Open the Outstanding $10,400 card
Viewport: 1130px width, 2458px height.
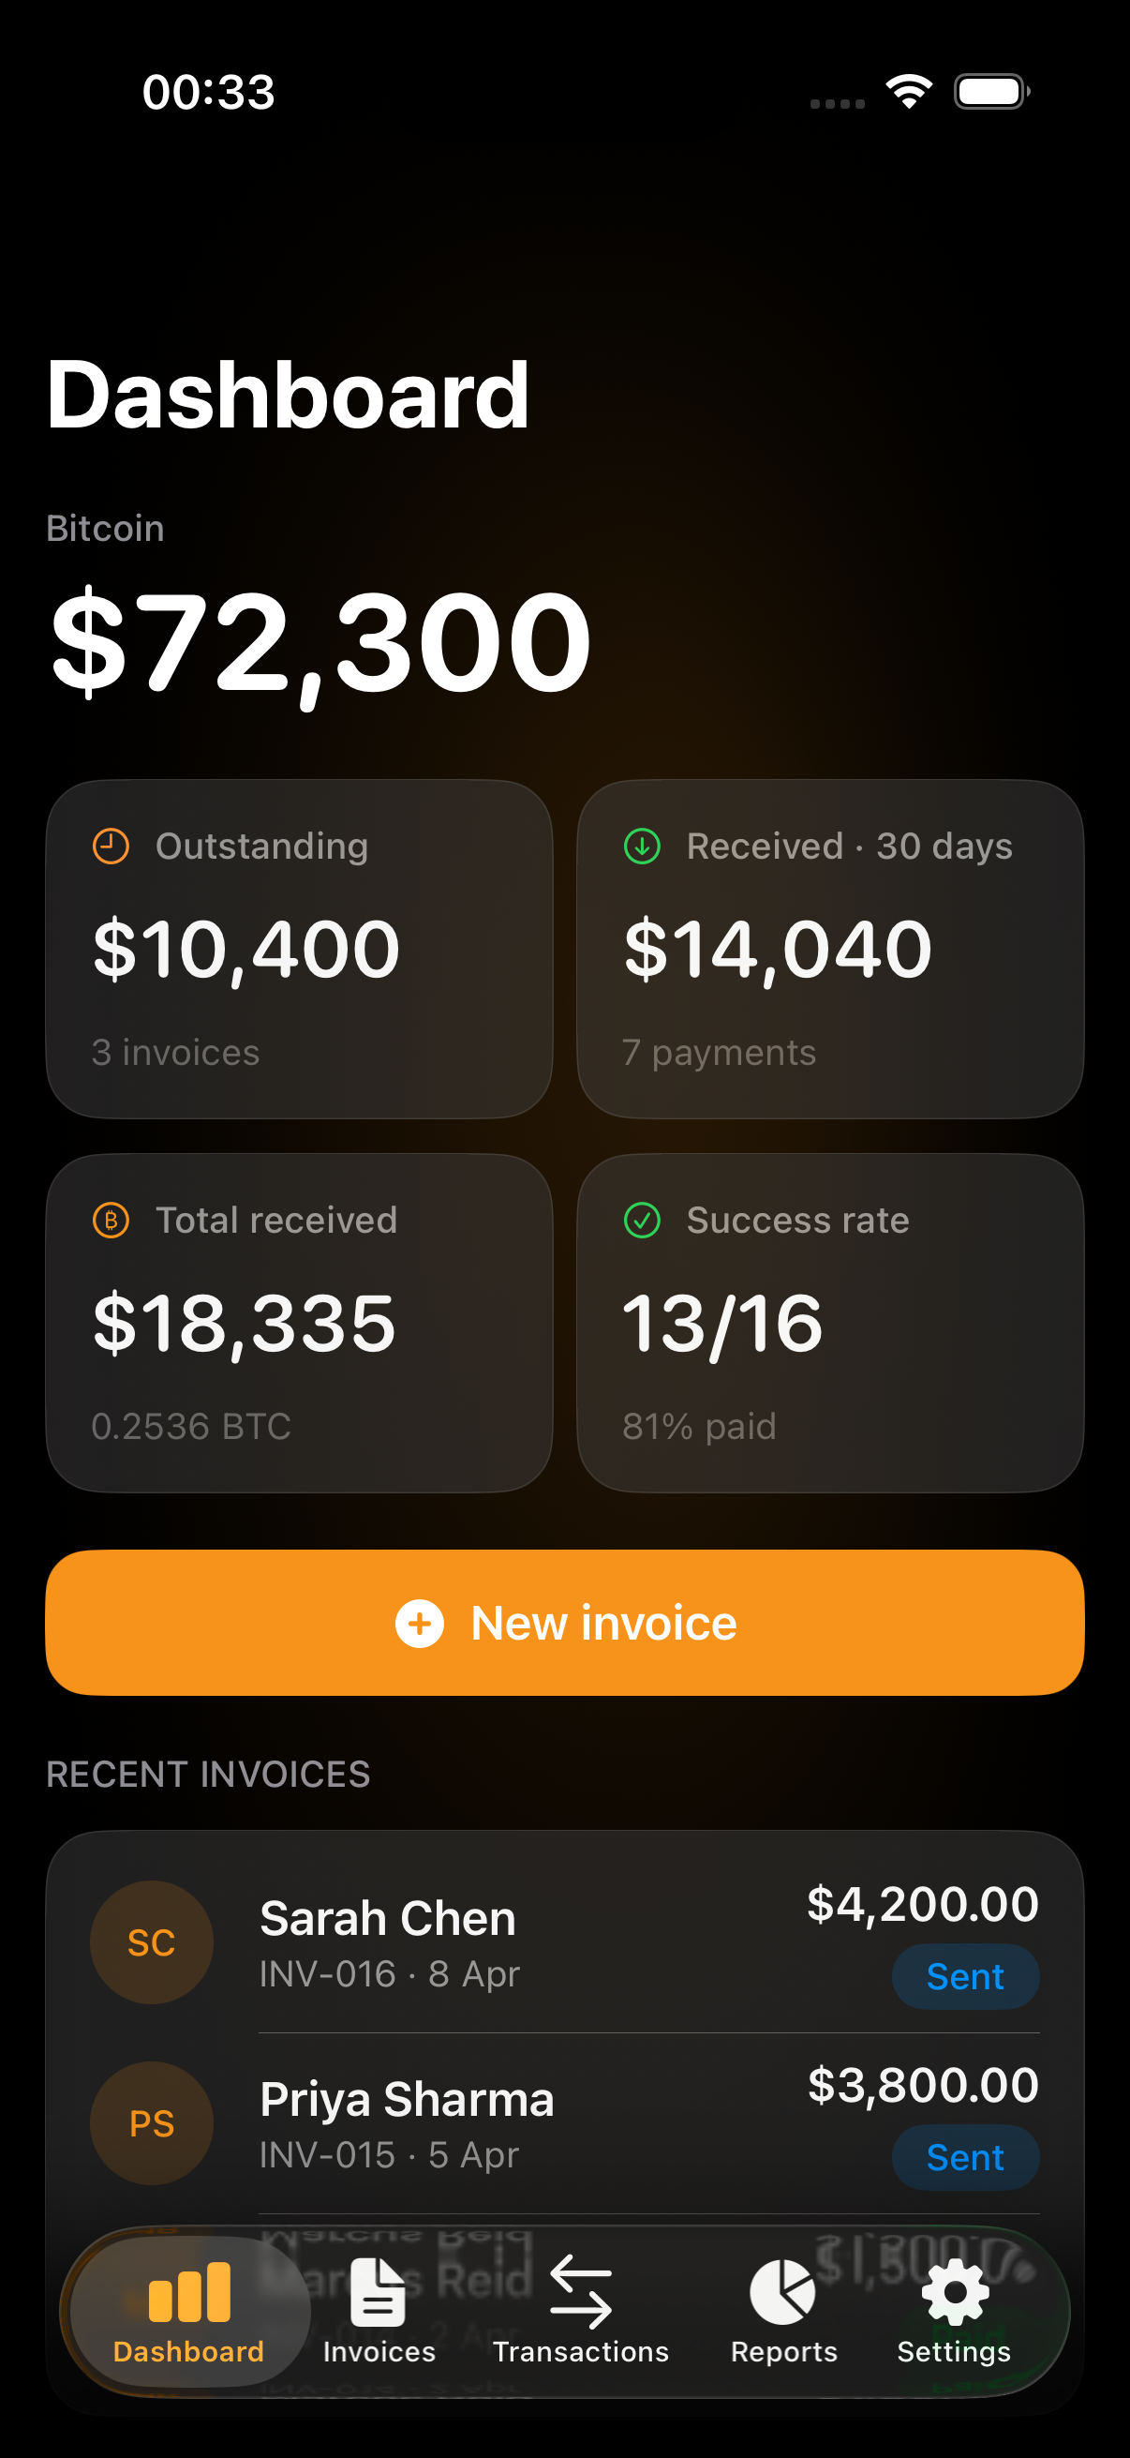pos(300,950)
